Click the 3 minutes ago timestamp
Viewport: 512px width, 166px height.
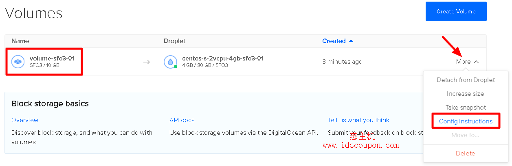[342, 62]
